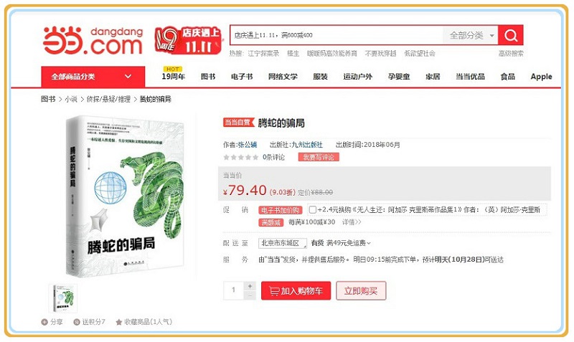574x342 pixels.
Task: Open the 图书 navigation tab
Action: [x=208, y=77]
